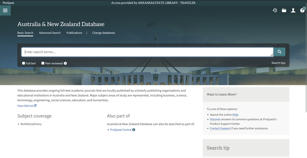Image resolution: width=307 pixels, height=158 pixels.
Task: Open the help question mark icon
Action: click(x=302, y=10)
